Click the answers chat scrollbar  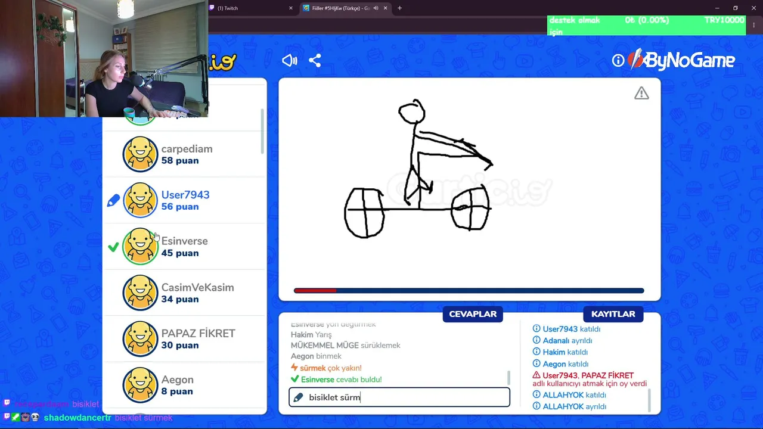point(508,377)
